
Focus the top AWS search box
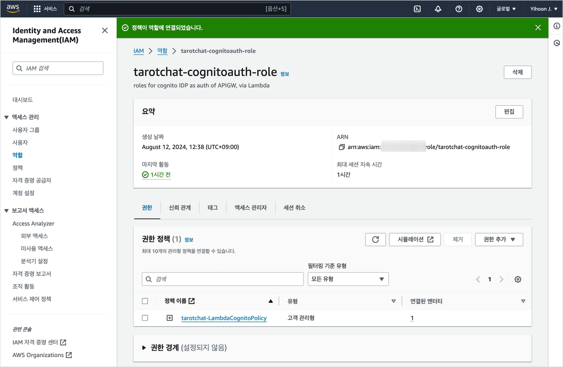177,9
